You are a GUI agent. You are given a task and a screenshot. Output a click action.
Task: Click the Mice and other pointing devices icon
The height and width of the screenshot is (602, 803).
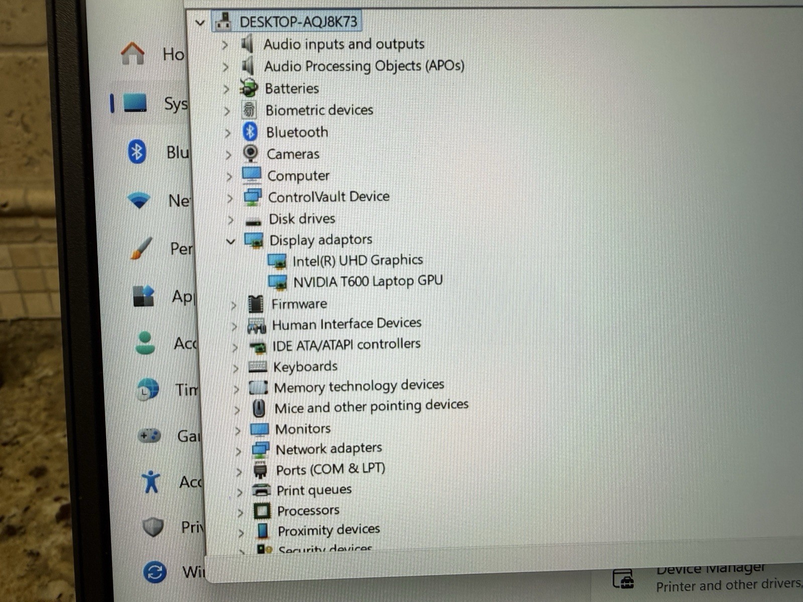tap(259, 408)
